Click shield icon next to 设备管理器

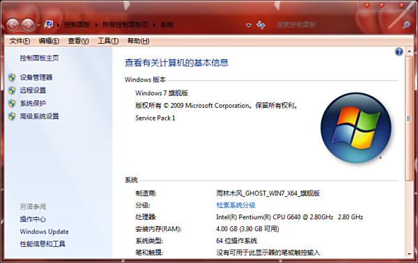click(12, 77)
